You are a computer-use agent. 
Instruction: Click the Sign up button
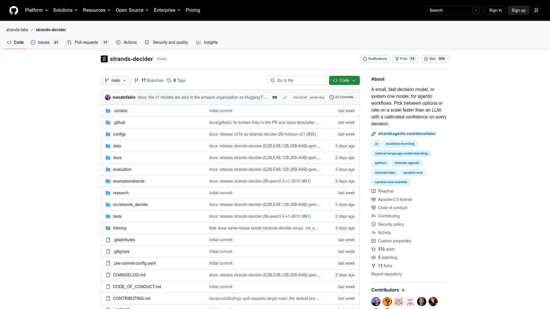click(518, 10)
